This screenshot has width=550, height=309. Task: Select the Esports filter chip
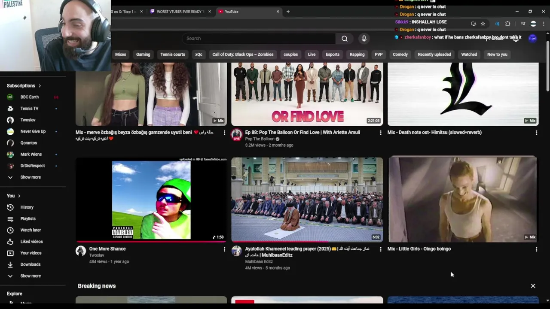coord(333,55)
